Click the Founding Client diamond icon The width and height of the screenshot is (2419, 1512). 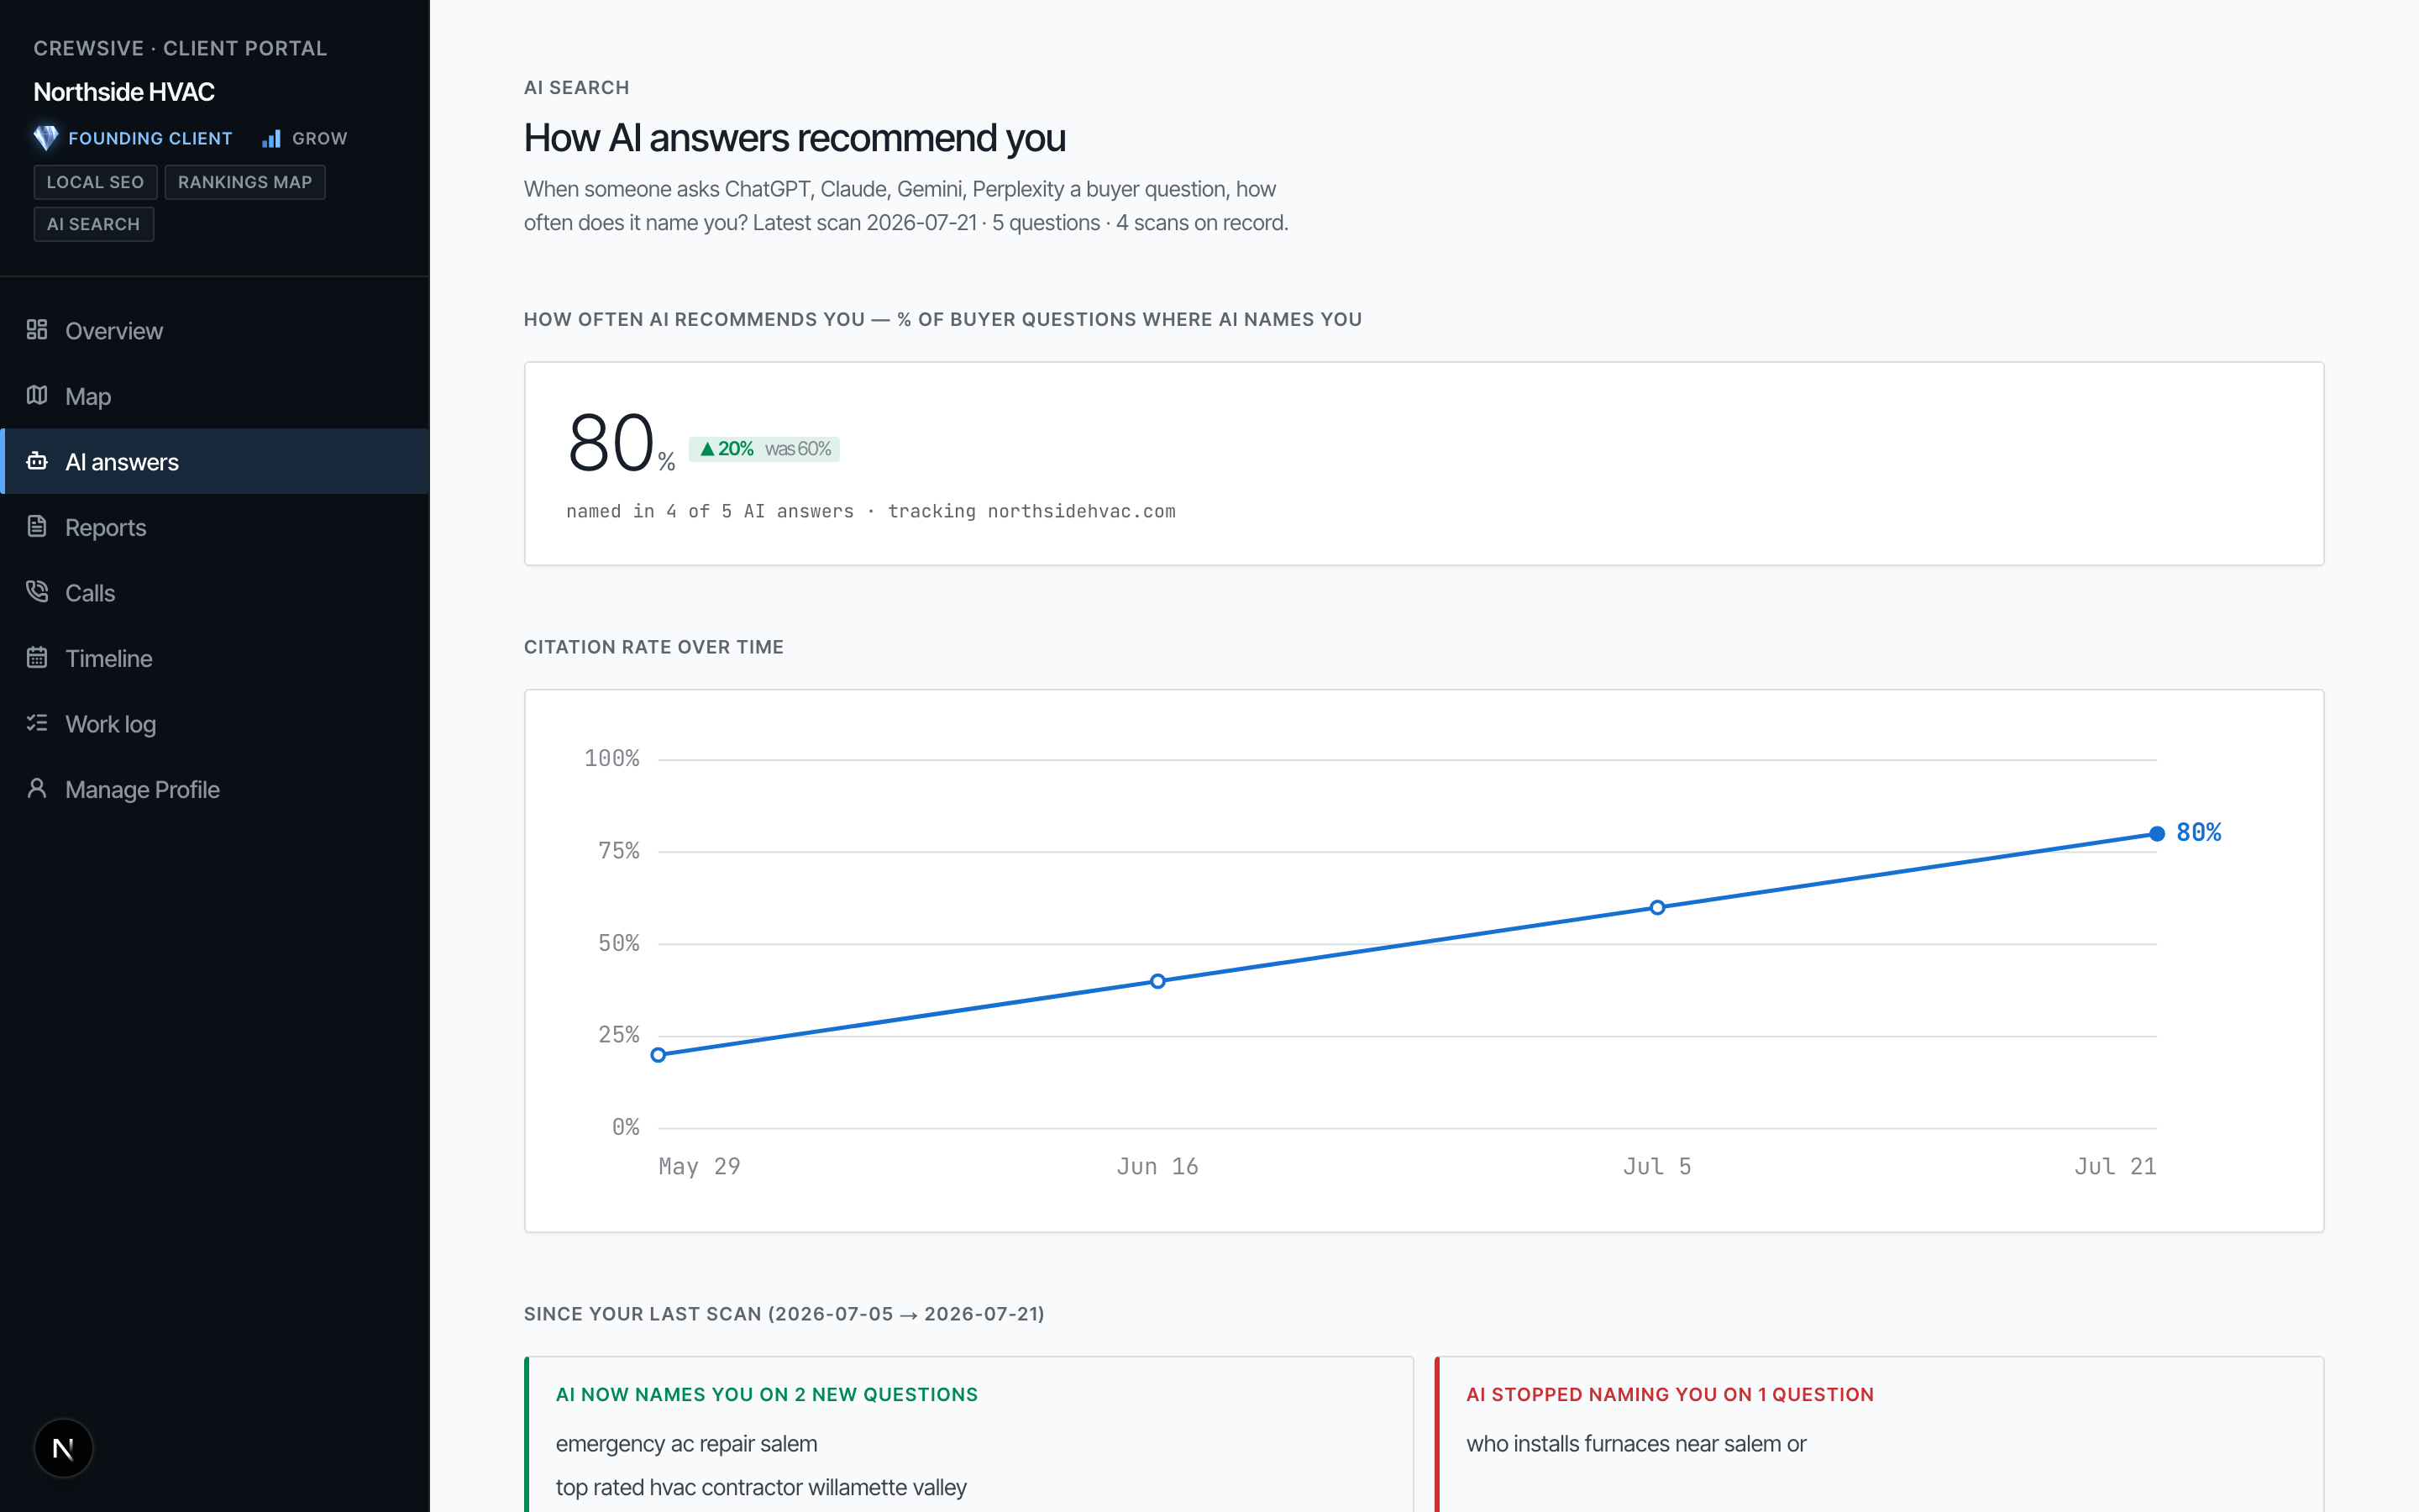click(46, 138)
